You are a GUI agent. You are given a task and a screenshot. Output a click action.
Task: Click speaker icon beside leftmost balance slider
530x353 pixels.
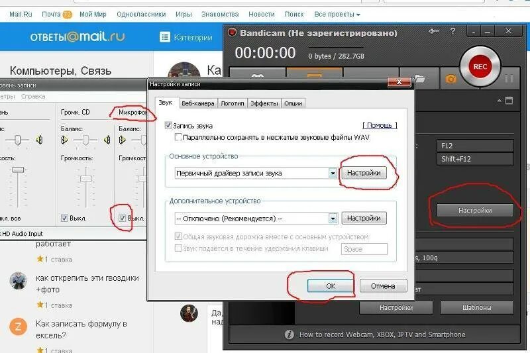[x=39, y=140]
